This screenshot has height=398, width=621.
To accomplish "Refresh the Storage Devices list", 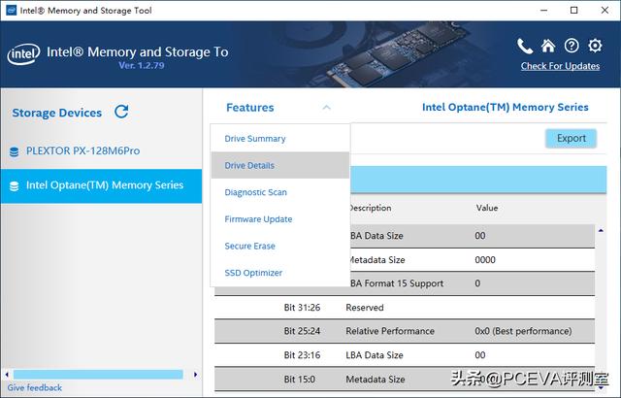I will pyautogui.click(x=121, y=112).
